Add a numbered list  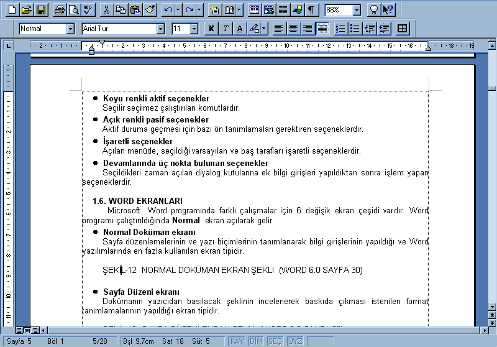[x=340, y=29]
